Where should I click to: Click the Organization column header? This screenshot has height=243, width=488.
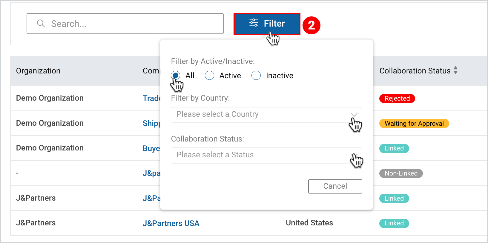[x=38, y=71]
